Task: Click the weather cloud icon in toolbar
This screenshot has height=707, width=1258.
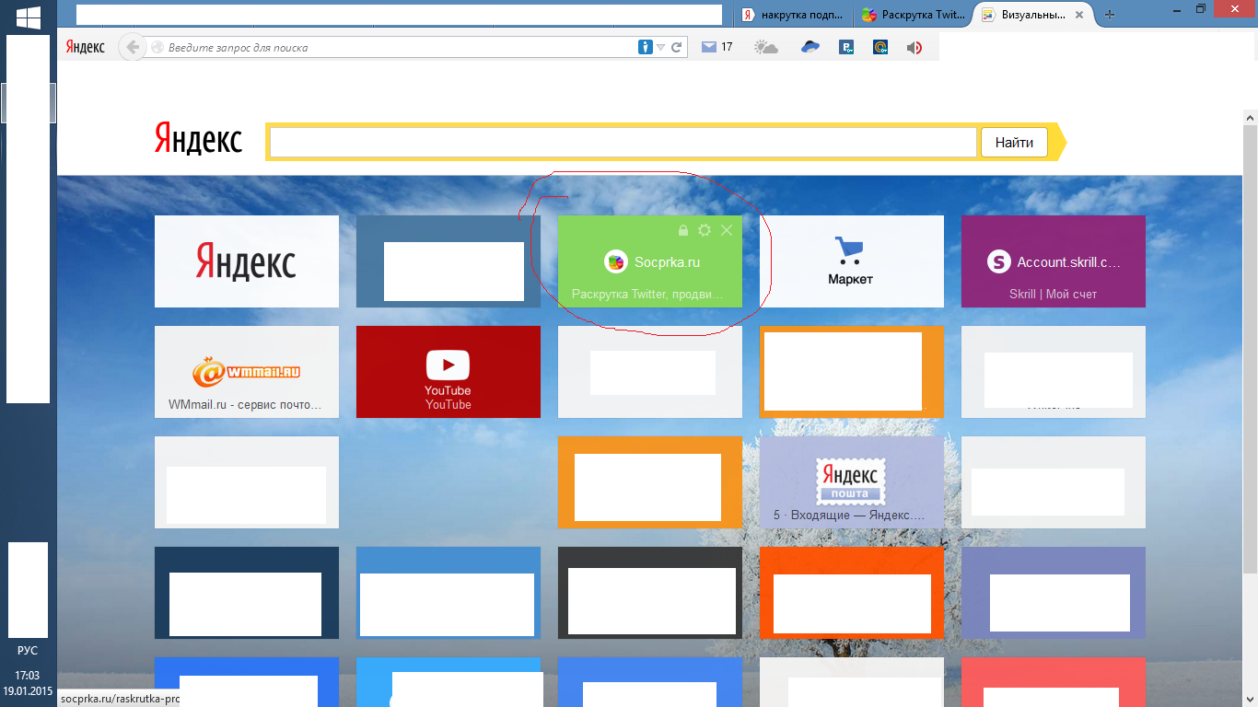Action: tap(766, 47)
